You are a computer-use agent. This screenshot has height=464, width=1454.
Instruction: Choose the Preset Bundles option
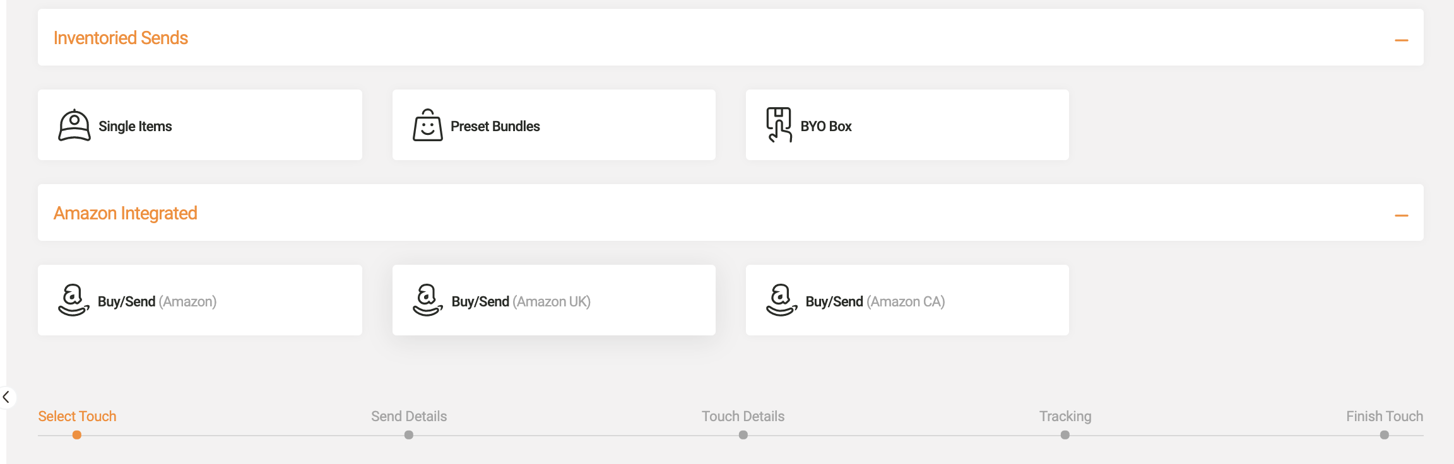point(554,125)
